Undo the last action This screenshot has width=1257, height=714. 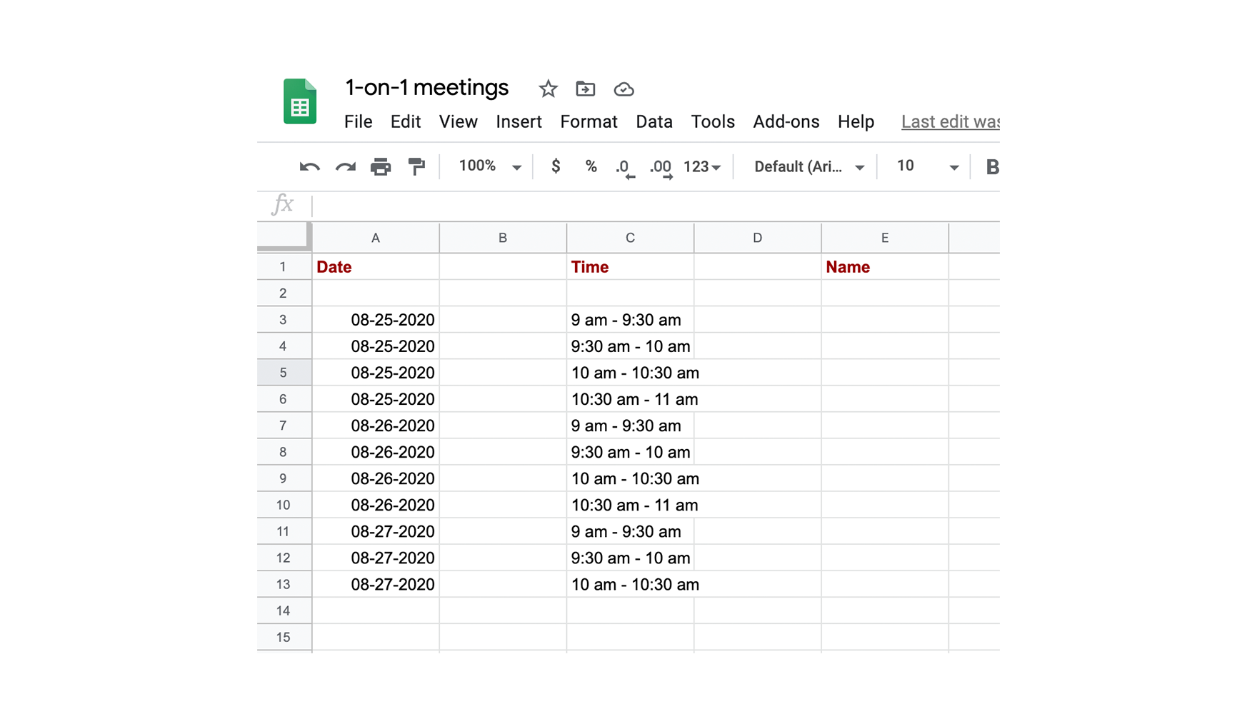pyautogui.click(x=309, y=167)
